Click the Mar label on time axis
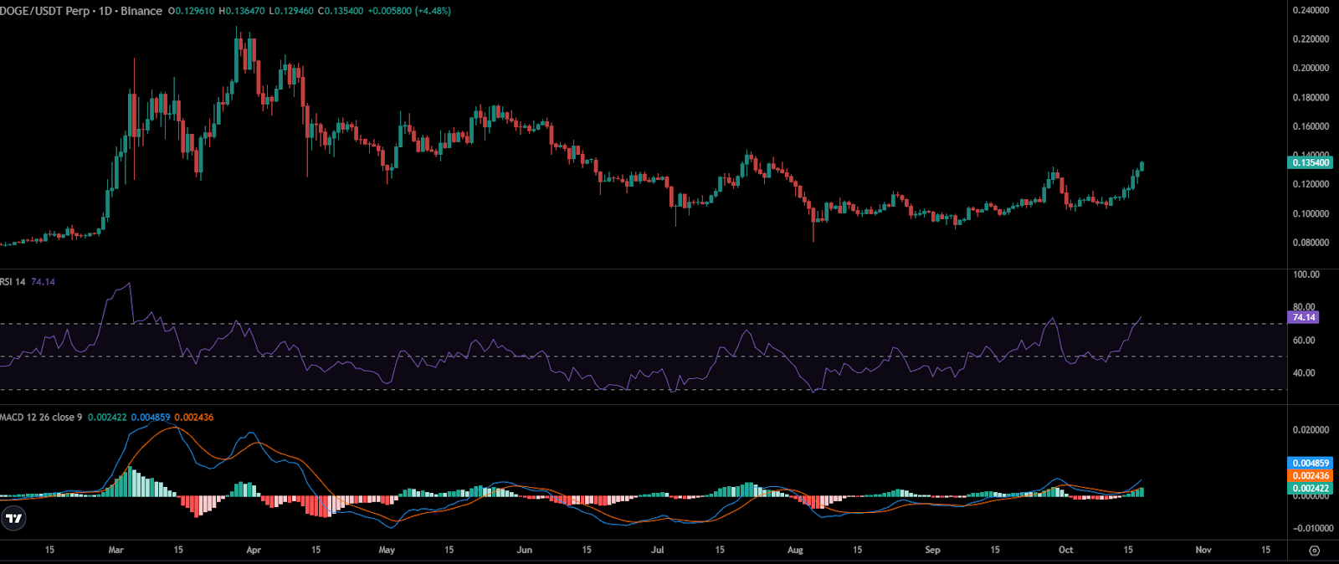1339x564 pixels. click(116, 551)
